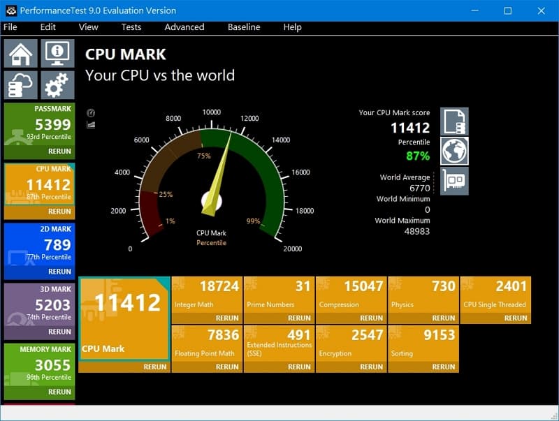Select the Memory Mark 3055 tile
This screenshot has height=421, width=559.
click(39, 364)
